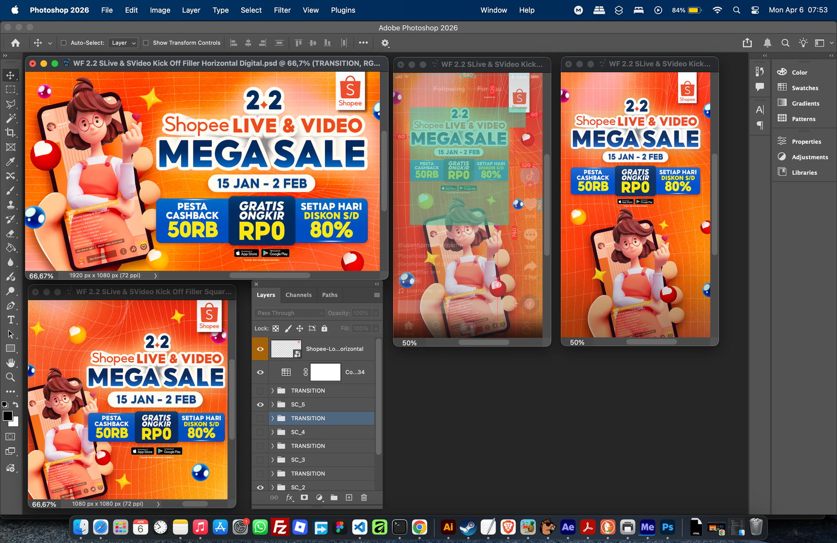
Task: Select the Eraser tool
Action: [10, 234]
